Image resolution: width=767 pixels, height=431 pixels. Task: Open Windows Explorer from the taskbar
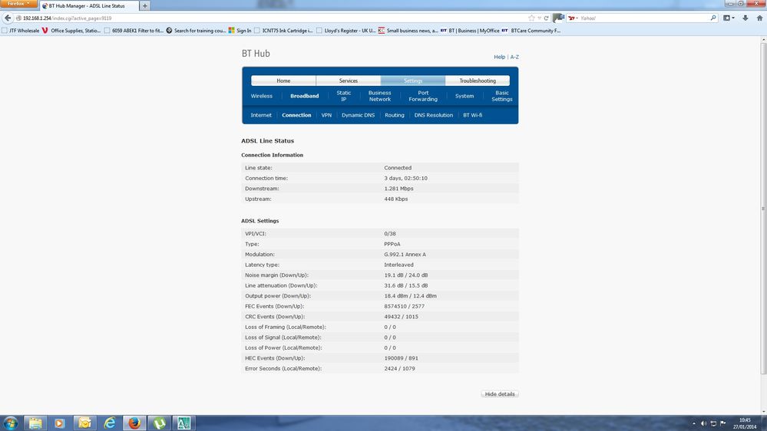tap(35, 423)
